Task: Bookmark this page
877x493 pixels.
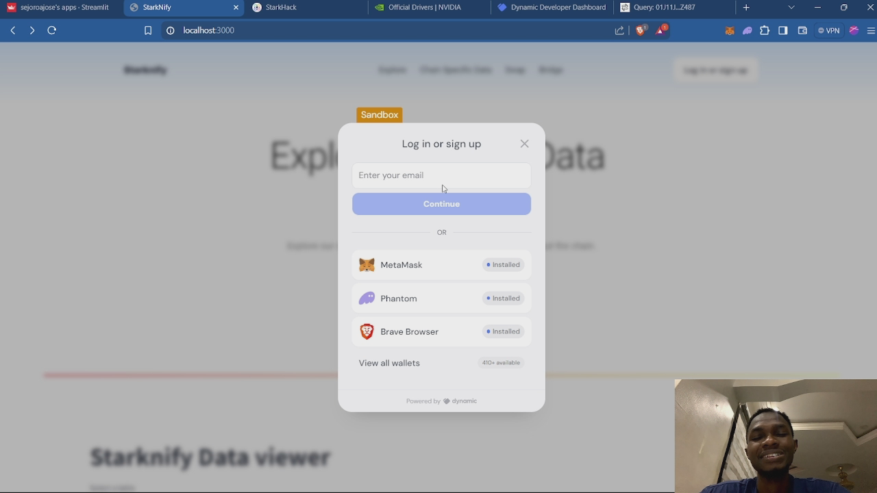Action: (x=147, y=31)
